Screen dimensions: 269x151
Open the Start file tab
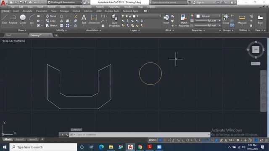pyautogui.click(x=8, y=35)
